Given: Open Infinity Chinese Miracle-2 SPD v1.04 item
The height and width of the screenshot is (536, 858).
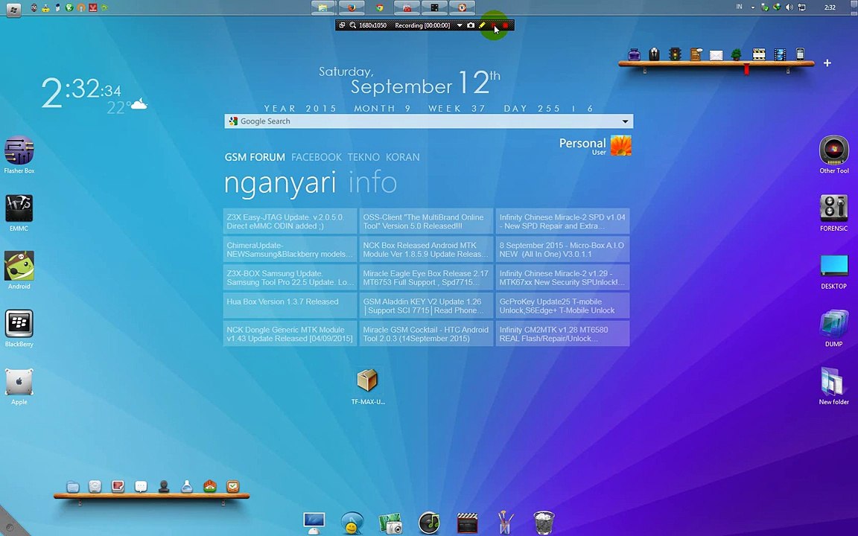Looking at the screenshot, I should click(562, 222).
